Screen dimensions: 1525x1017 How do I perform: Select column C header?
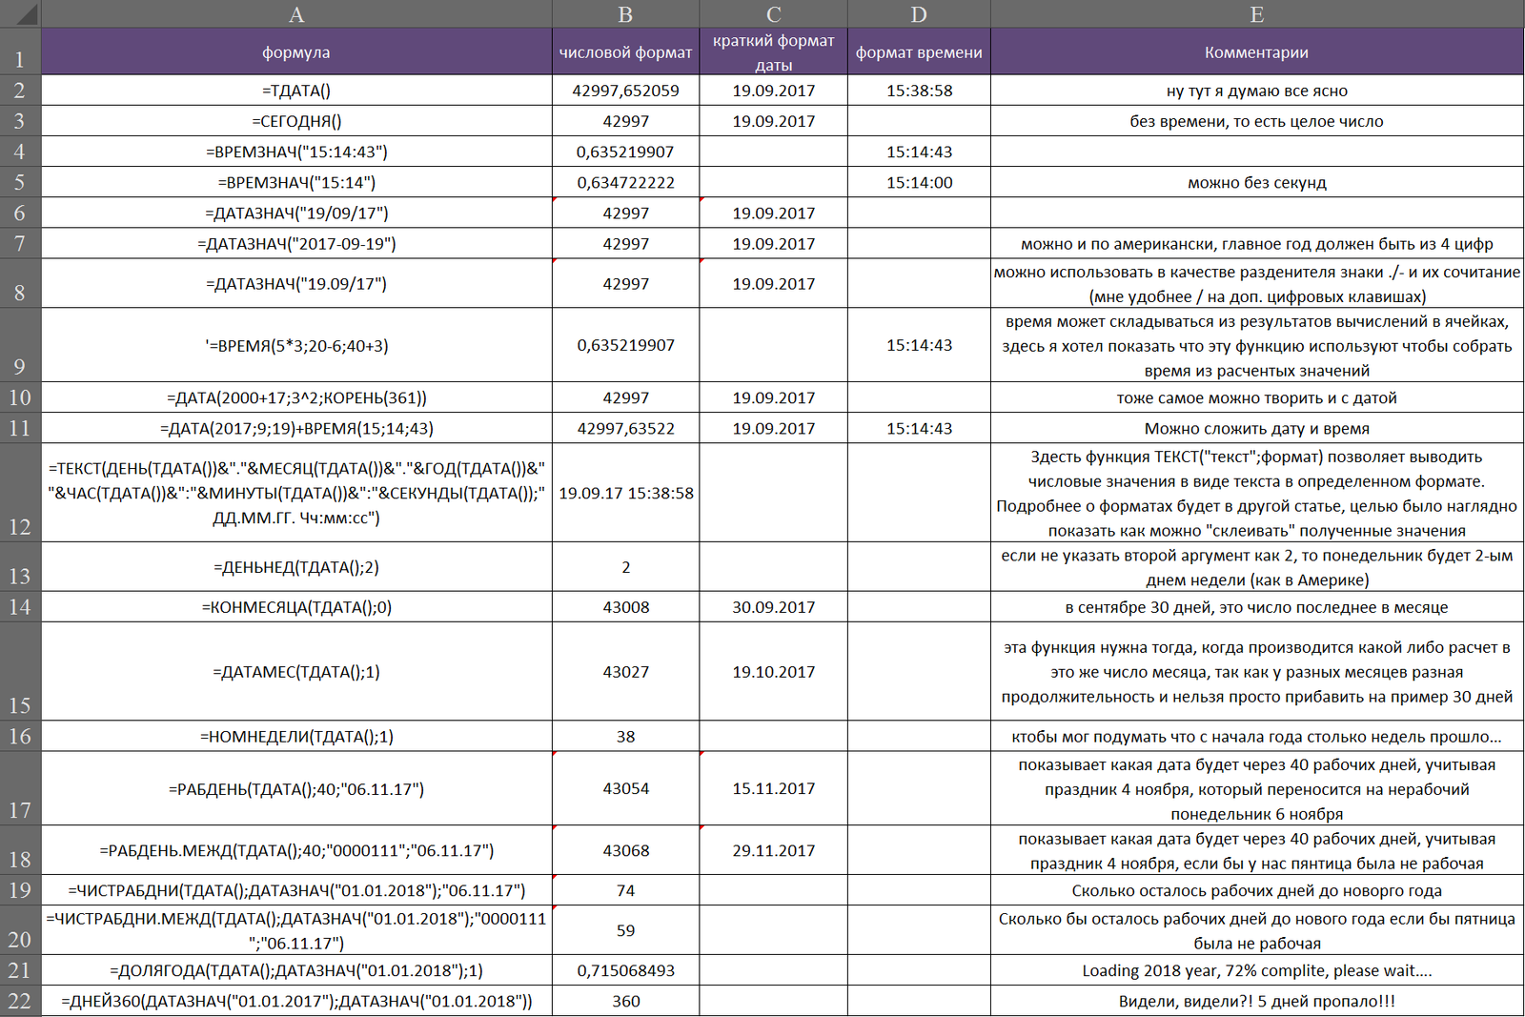[x=773, y=13]
